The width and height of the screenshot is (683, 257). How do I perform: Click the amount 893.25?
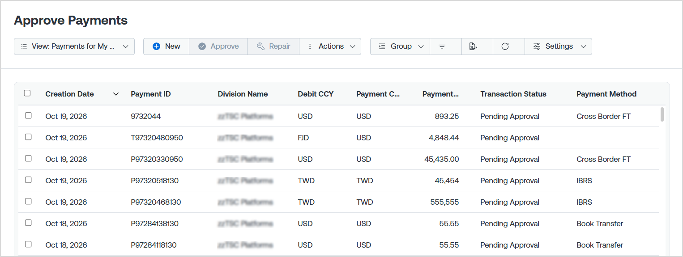pos(447,117)
